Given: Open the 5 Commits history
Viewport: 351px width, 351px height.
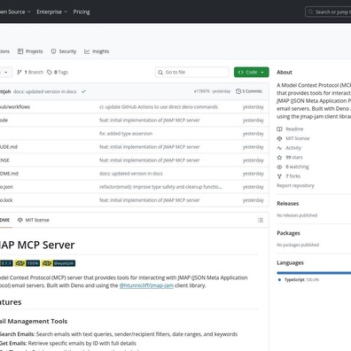Looking at the screenshot, I should (x=249, y=91).
